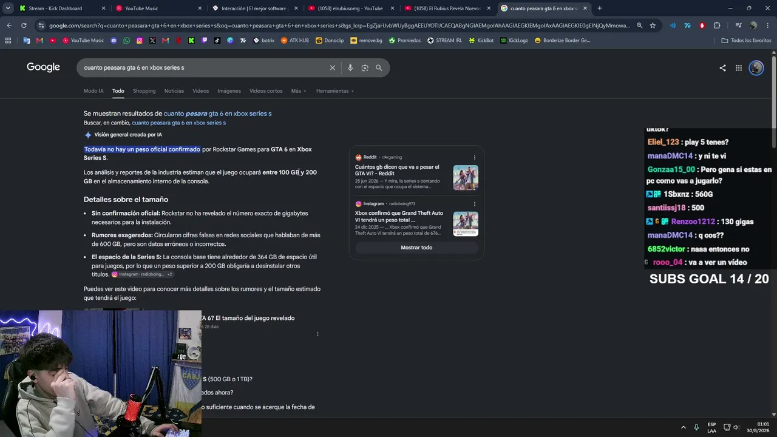Viewport: 777px width, 437px height.
Task: Open the Google apps launcher
Action: coord(739,68)
